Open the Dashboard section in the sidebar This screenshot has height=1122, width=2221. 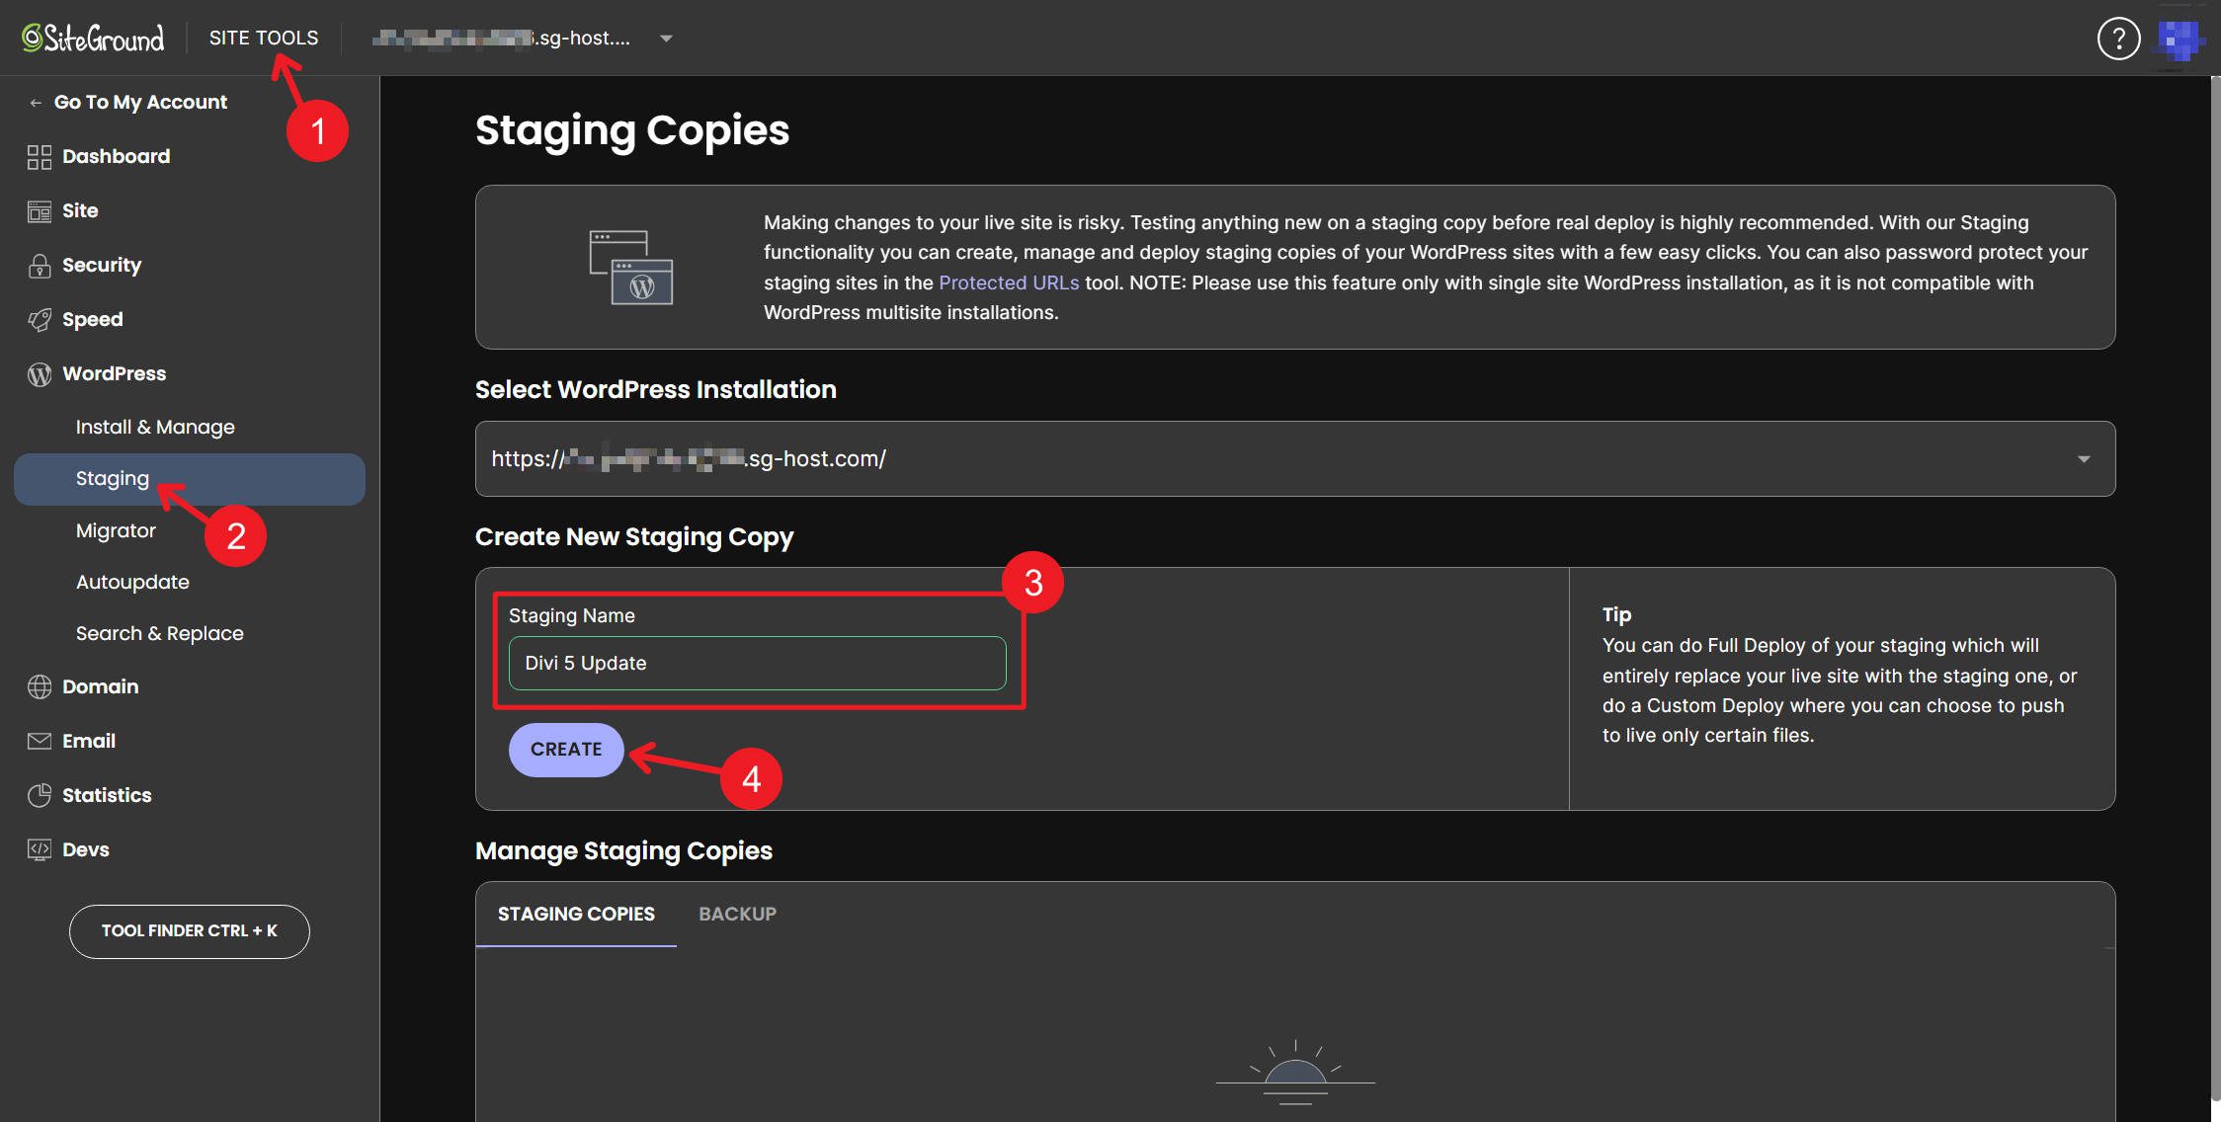(115, 156)
